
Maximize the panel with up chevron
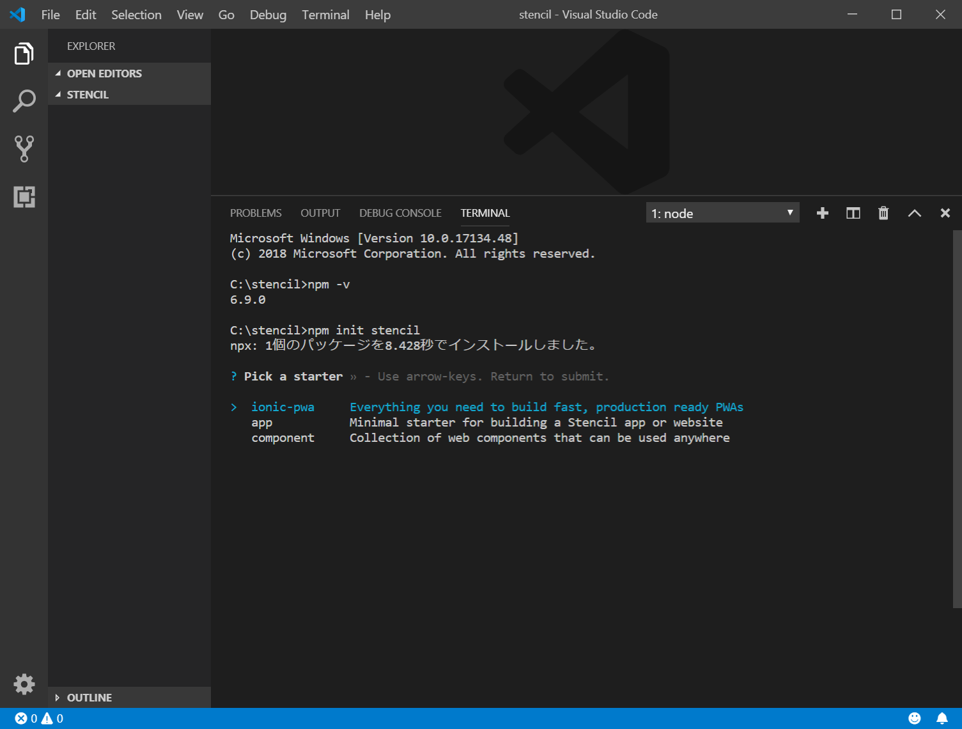(x=915, y=213)
